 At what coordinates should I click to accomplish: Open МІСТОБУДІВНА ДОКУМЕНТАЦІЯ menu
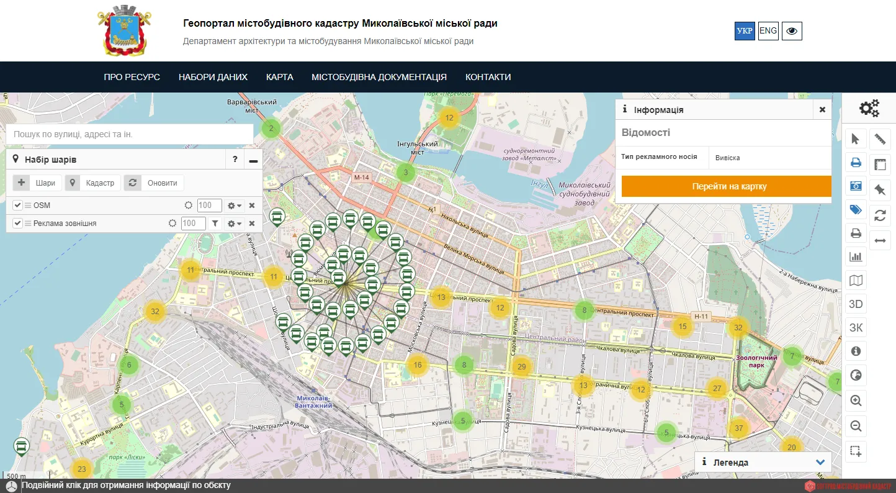[379, 77]
